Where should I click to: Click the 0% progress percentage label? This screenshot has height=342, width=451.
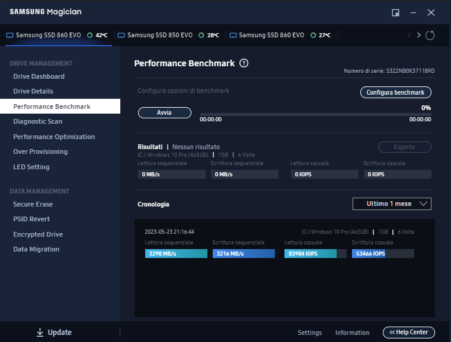point(426,108)
